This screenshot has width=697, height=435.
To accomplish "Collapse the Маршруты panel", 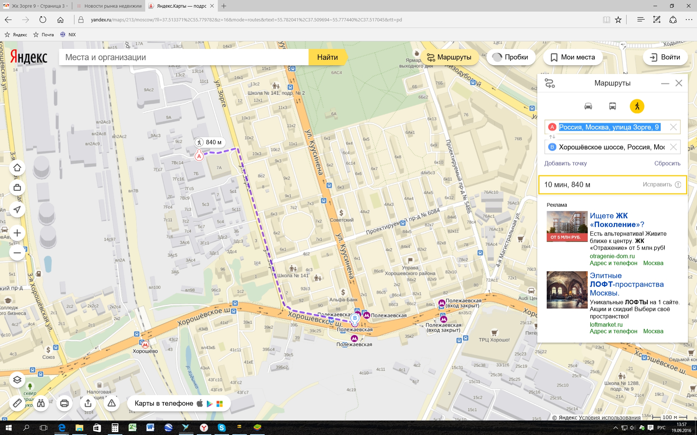I will point(665,83).
